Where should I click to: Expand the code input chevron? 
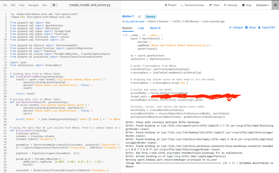123,35
